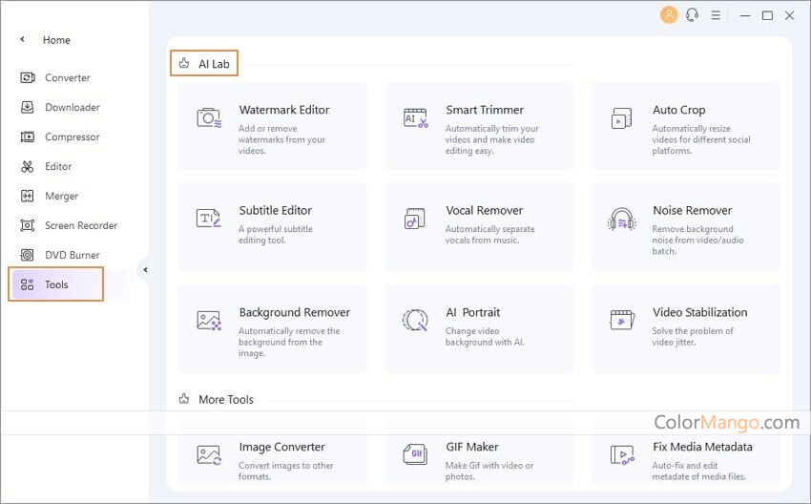
Task: Select the Video Stabilization clapper icon
Action: pos(622,320)
